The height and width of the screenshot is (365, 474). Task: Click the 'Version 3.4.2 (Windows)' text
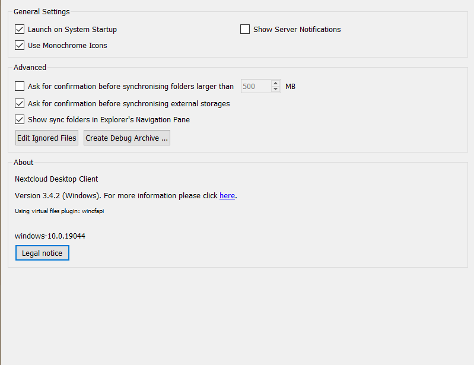[x=57, y=196]
